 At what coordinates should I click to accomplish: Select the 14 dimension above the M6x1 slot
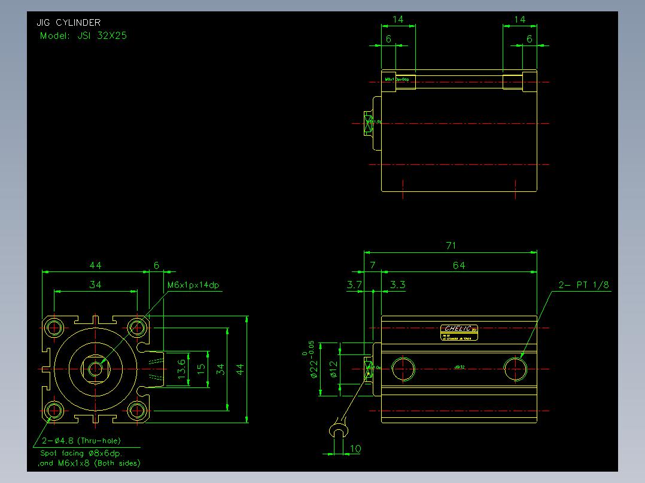[x=398, y=19]
